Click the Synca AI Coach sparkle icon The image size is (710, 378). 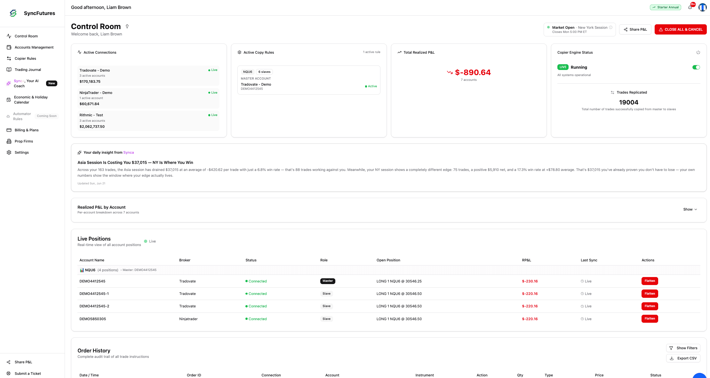9,83
